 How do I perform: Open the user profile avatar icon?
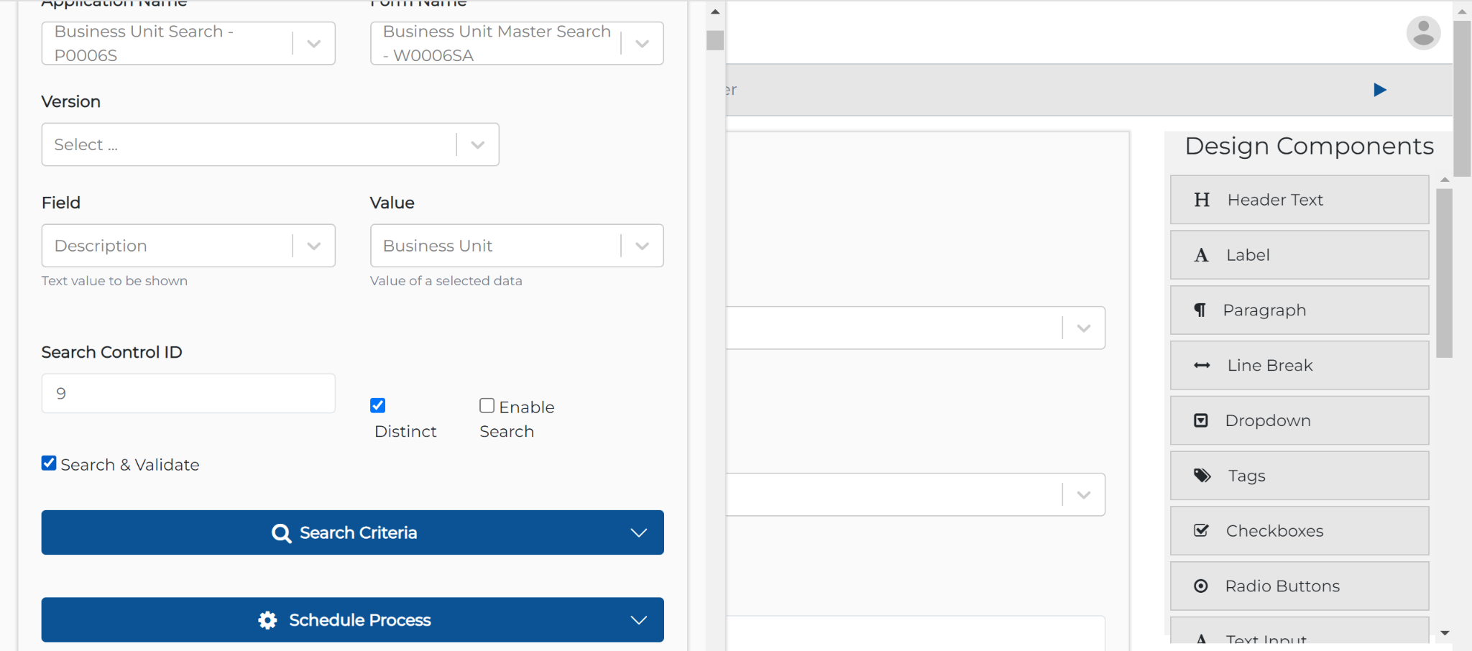(x=1423, y=32)
